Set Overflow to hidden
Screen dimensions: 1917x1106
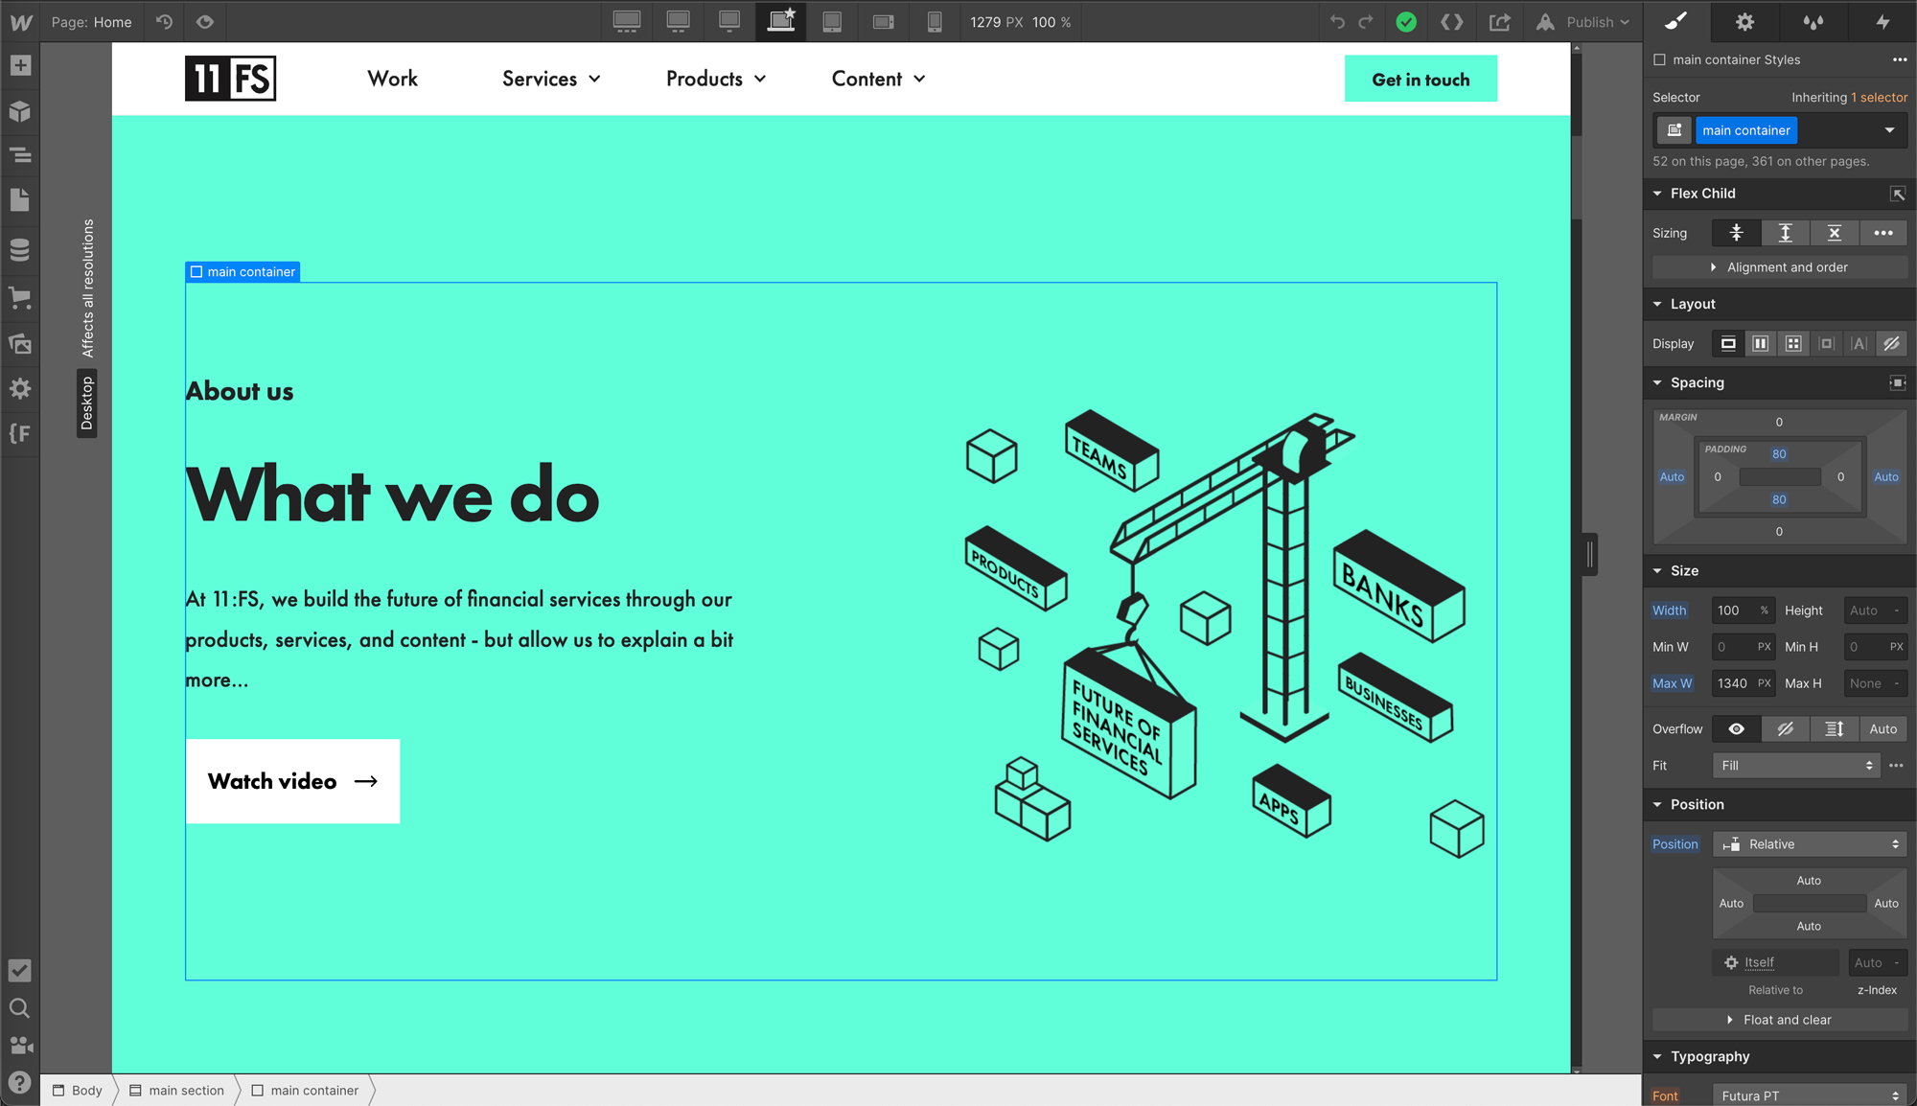pyautogui.click(x=1785, y=728)
